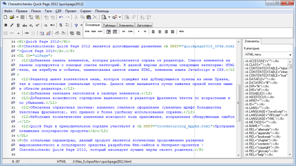Click the align center icon
The image size is (296, 166).
point(160,31)
